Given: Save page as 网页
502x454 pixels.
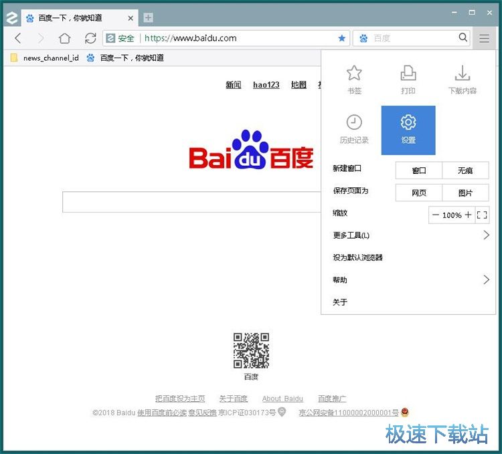Looking at the screenshot, I should [419, 193].
